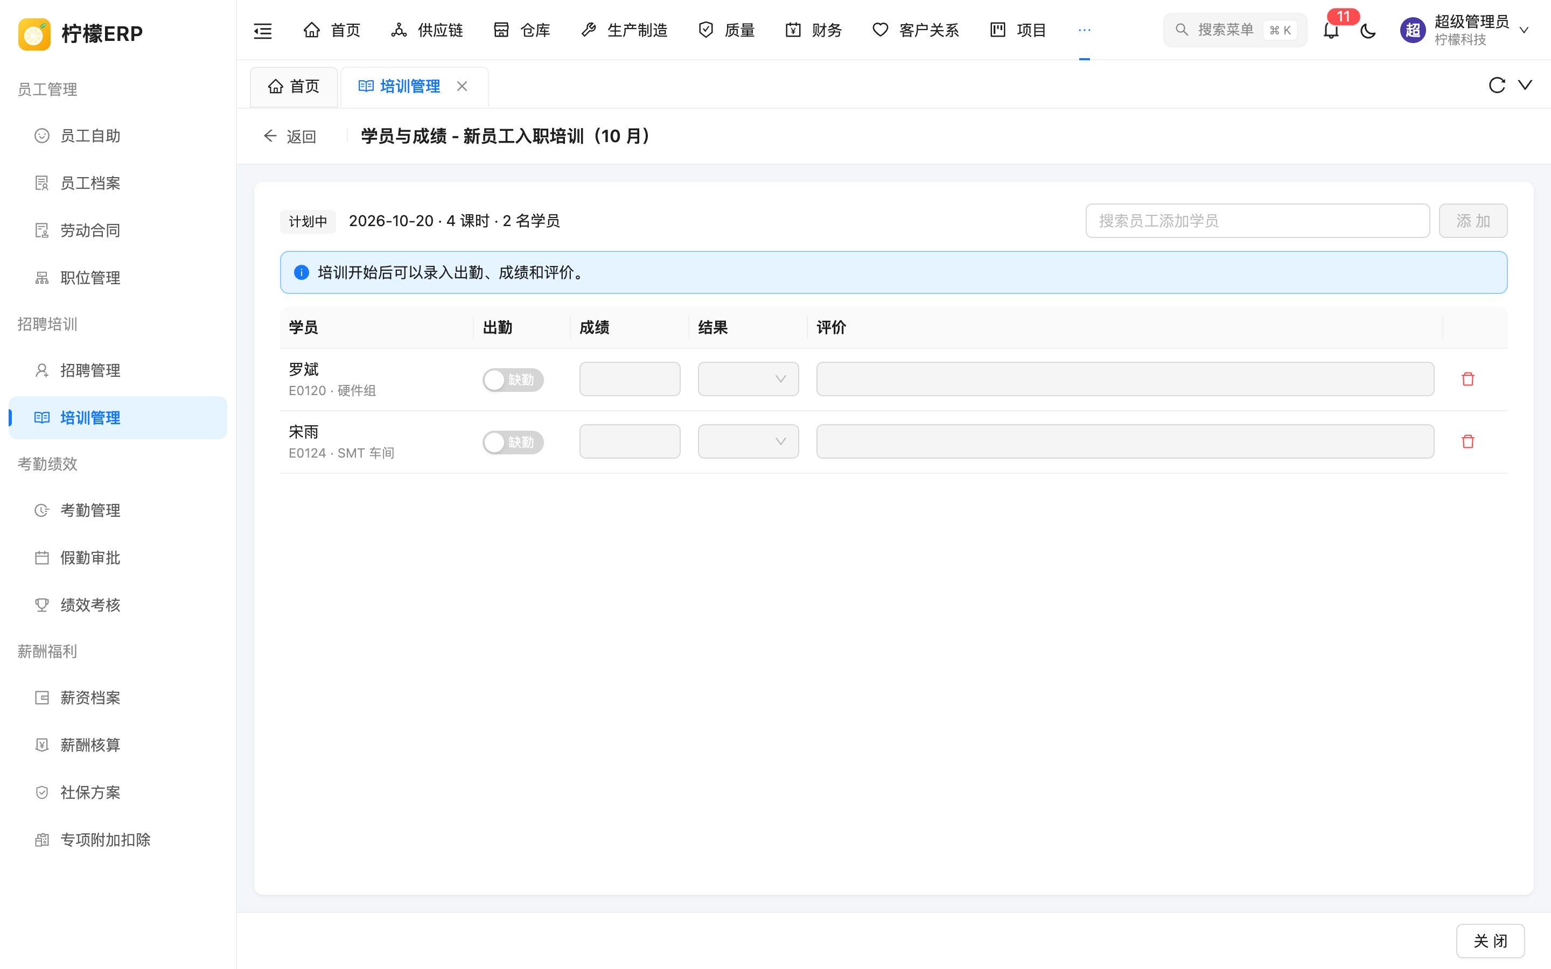Click the 柠檬ERP logo icon
The height and width of the screenshot is (969, 1551).
[x=34, y=33]
